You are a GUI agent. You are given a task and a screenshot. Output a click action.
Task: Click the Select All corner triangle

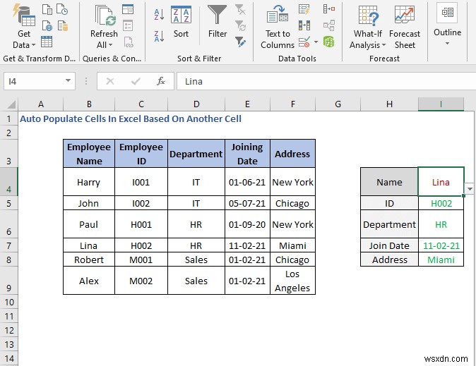(x=11, y=104)
